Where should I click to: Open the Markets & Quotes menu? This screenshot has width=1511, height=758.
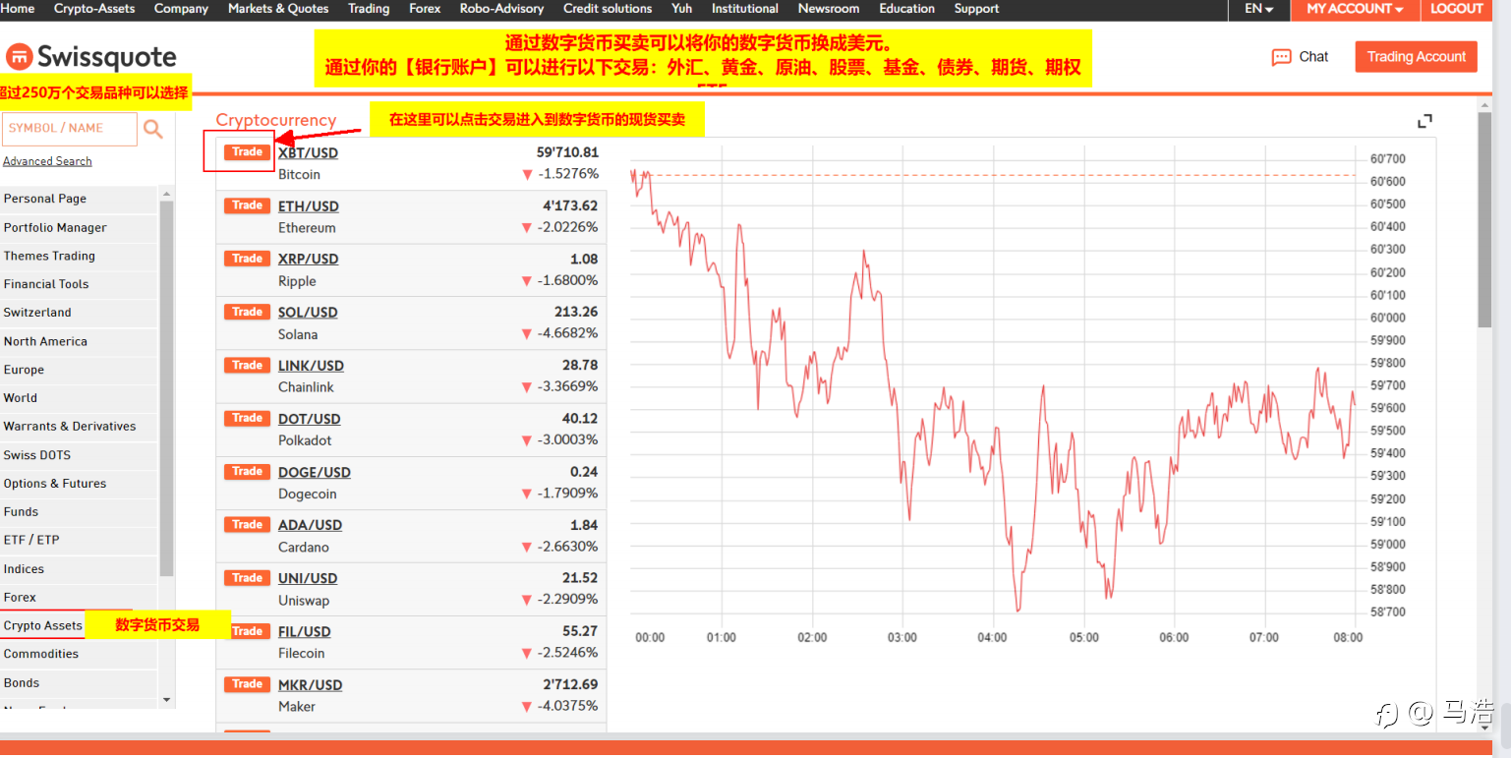point(278,9)
